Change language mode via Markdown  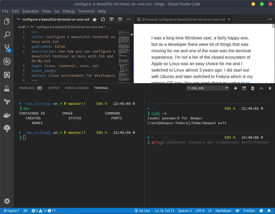[223, 211]
